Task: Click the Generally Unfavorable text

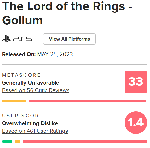Action: 31,83
